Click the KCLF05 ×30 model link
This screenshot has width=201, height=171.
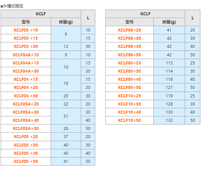click(26, 145)
